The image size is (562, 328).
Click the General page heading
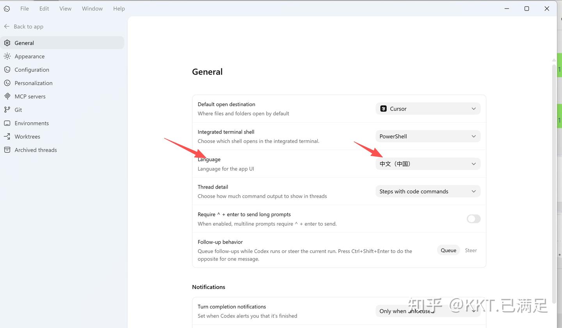(x=207, y=72)
